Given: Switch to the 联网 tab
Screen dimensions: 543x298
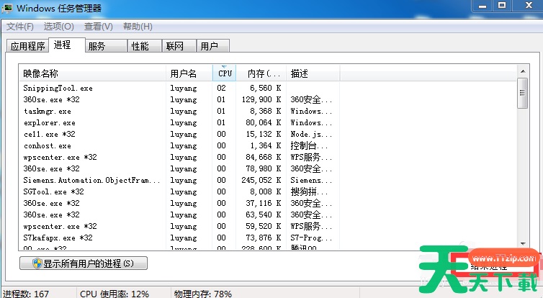Looking at the screenshot, I should (179, 46).
